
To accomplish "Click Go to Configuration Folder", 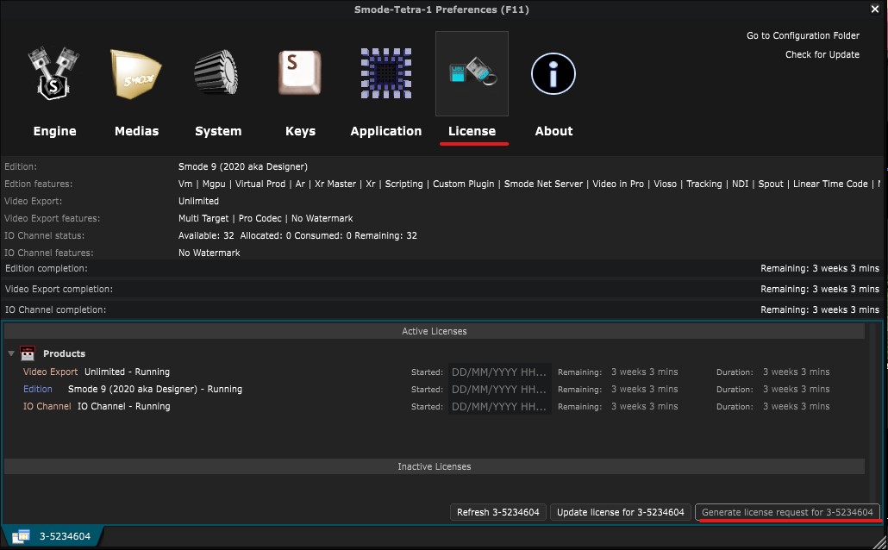I will [803, 35].
